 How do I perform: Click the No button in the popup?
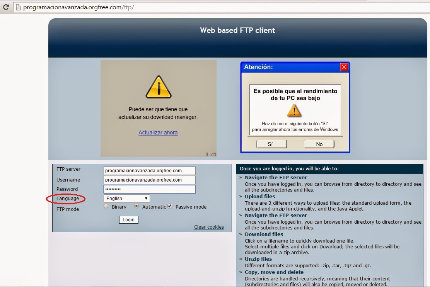[319, 144]
